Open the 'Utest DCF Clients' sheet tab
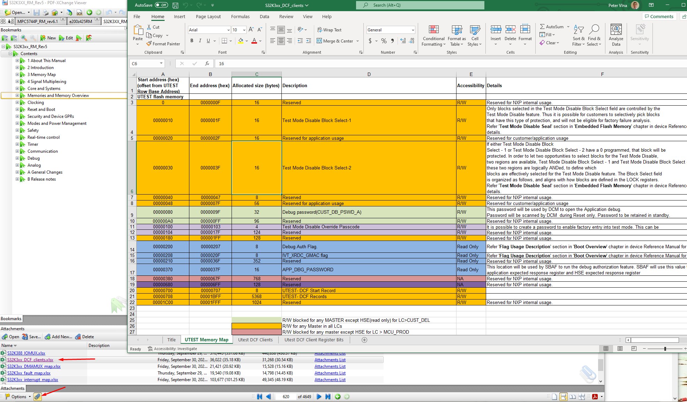This screenshot has width=687, height=402. coord(256,340)
